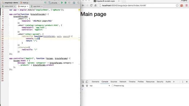Image resolution: width=189 pixels, height=106 pixels.
Task: Click the make project arrows icon
Action: click(x=45, y=3)
